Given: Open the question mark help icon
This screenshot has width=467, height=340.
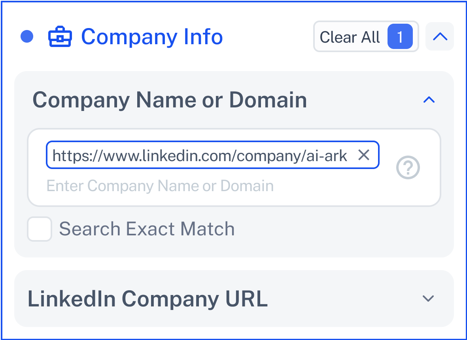Looking at the screenshot, I should coord(408,167).
